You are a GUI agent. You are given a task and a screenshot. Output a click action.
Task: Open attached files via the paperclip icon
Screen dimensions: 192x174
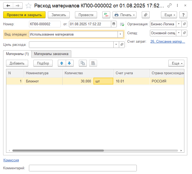(x=146, y=15)
